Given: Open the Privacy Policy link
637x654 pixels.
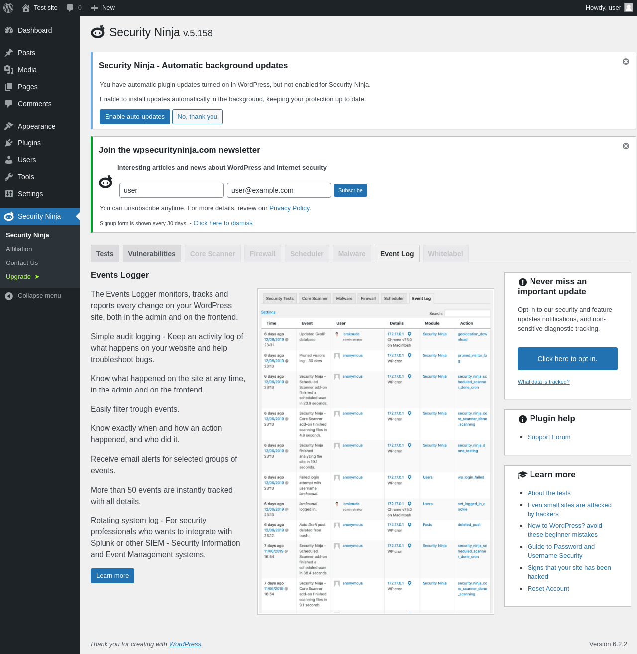Looking at the screenshot, I should pos(289,208).
